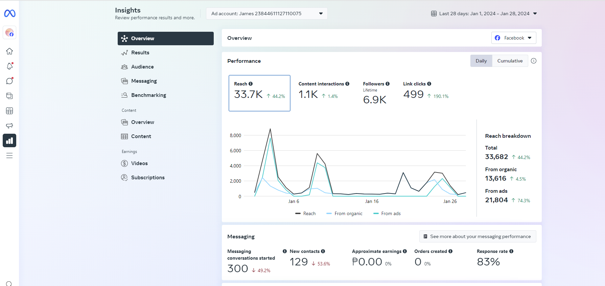Open the Last 28 days date range picker
The height and width of the screenshot is (286, 605).
(x=484, y=14)
